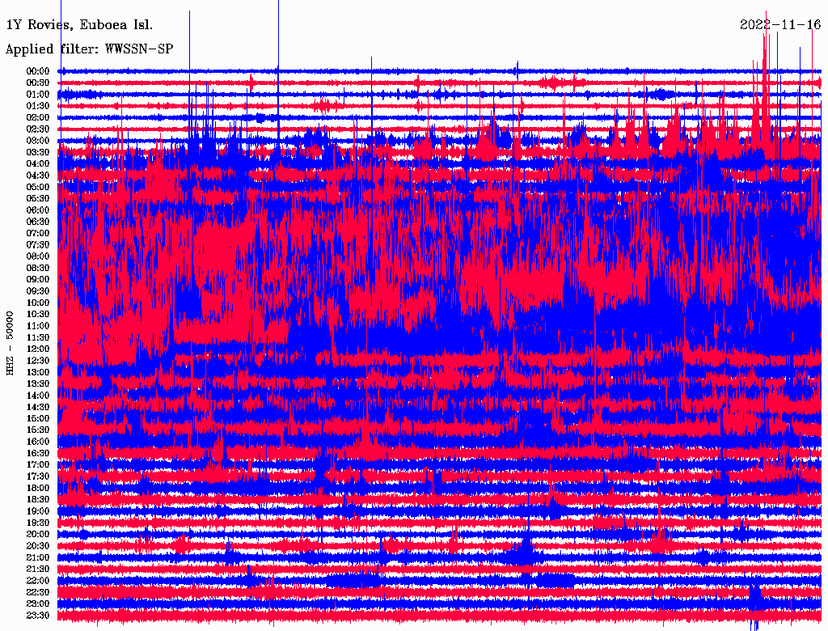
Task: Click the 05:00 time row label
Action: click(38, 187)
